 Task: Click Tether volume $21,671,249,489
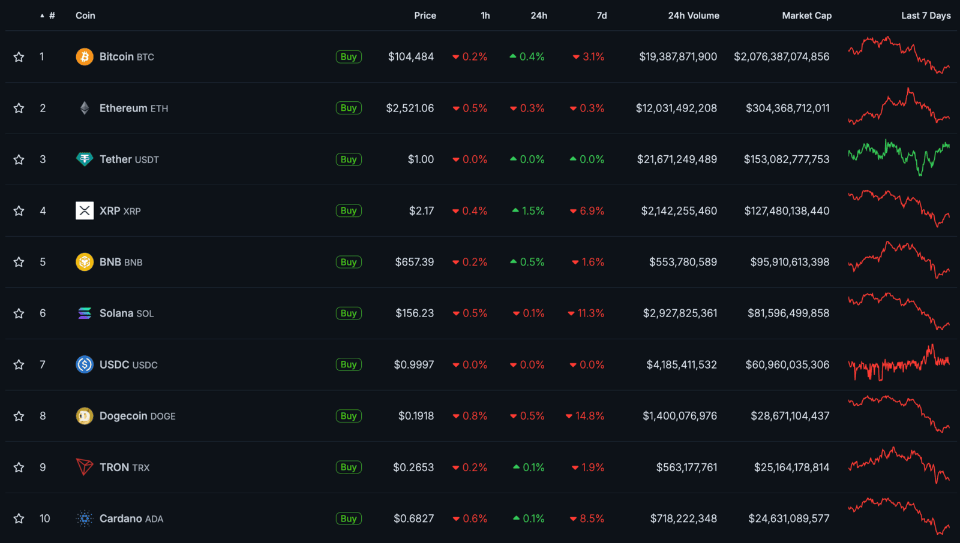coord(677,159)
